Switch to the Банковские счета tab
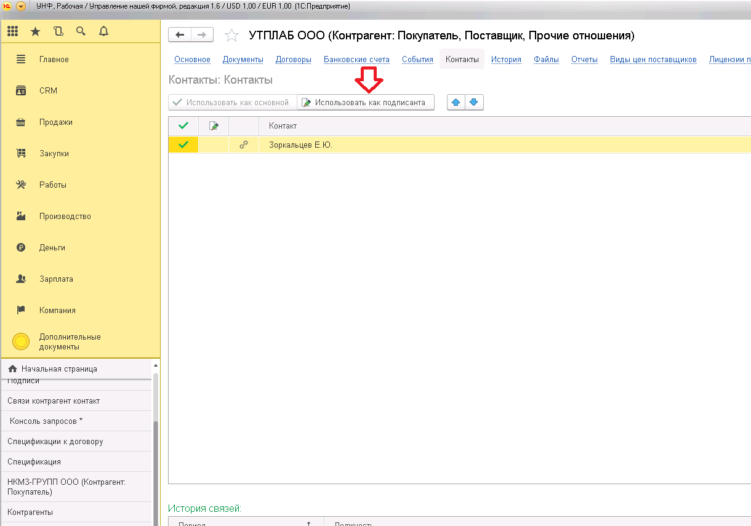 coord(356,60)
